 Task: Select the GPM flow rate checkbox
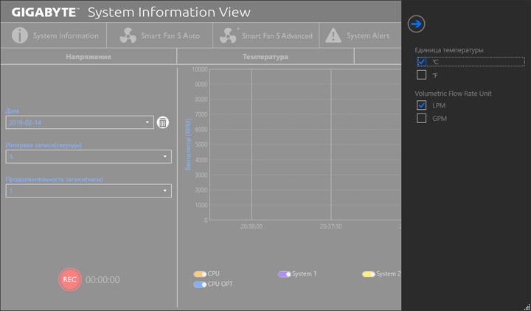(x=422, y=118)
